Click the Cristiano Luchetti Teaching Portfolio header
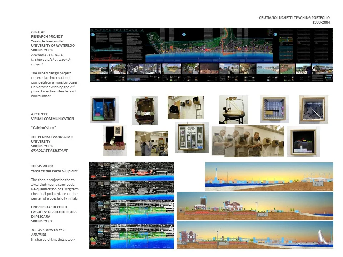 [x=294, y=18]
